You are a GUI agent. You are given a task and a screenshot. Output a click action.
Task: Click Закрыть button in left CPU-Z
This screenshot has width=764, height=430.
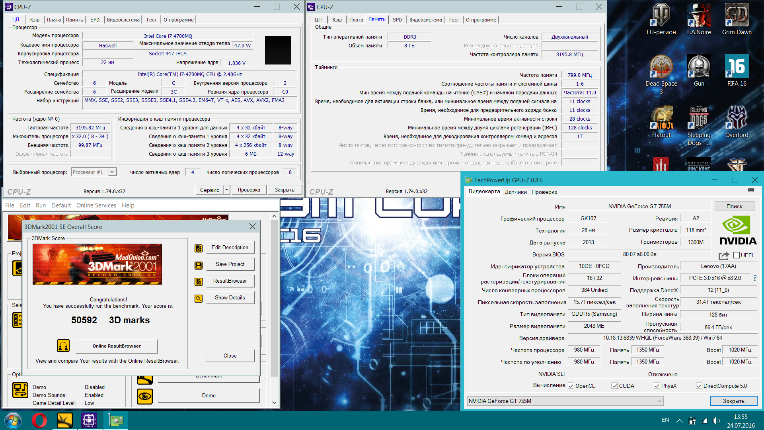point(285,190)
